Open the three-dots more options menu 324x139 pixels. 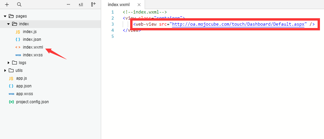coord(68,4)
